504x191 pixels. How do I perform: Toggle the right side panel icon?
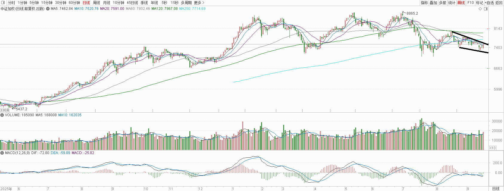pos(486,9)
